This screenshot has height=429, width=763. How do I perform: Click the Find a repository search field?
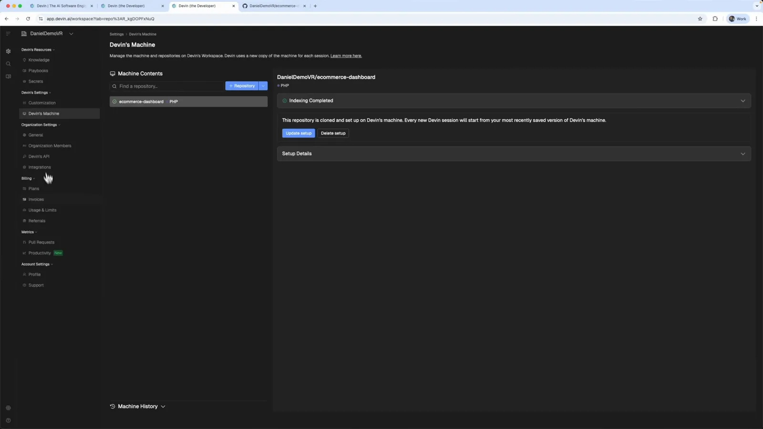click(167, 86)
